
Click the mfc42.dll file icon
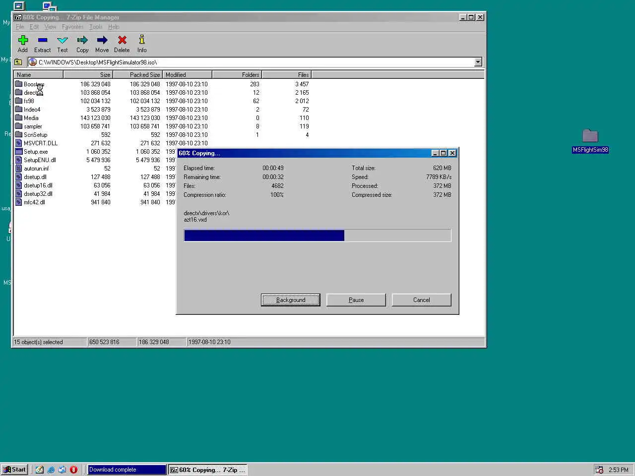[19, 202]
